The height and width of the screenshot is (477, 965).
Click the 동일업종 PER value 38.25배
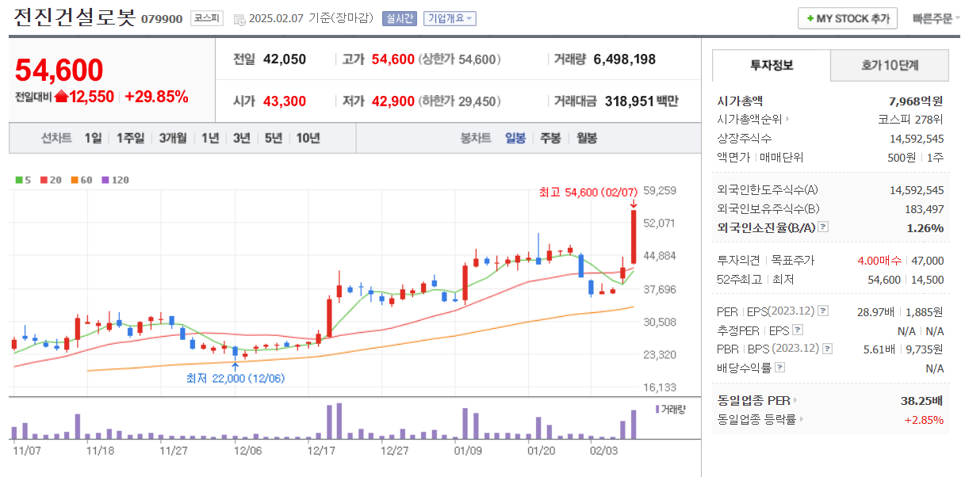(922, 400)
